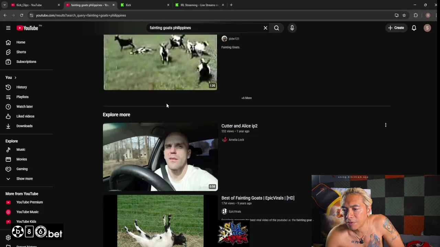Click the browser address bar URL
Screen dimensions: 440x247
81,15
